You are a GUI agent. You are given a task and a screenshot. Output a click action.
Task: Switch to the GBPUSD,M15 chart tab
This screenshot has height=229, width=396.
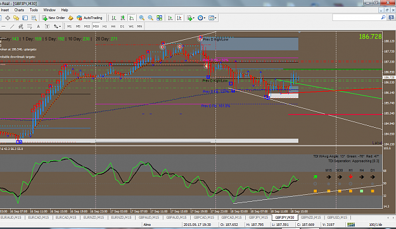[x=337, y=218]
